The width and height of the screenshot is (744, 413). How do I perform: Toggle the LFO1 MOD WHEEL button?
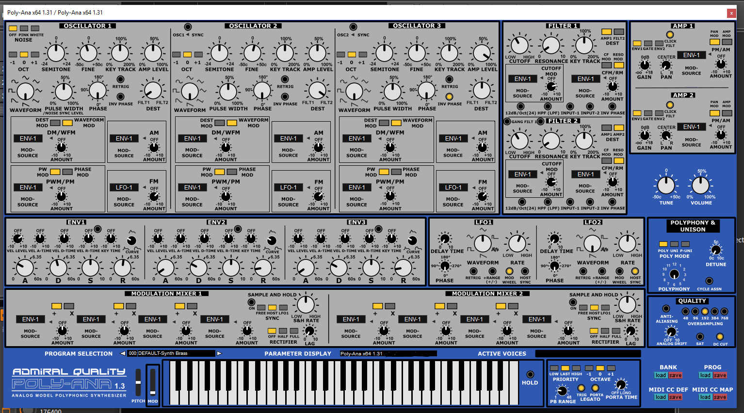point(509,271)
